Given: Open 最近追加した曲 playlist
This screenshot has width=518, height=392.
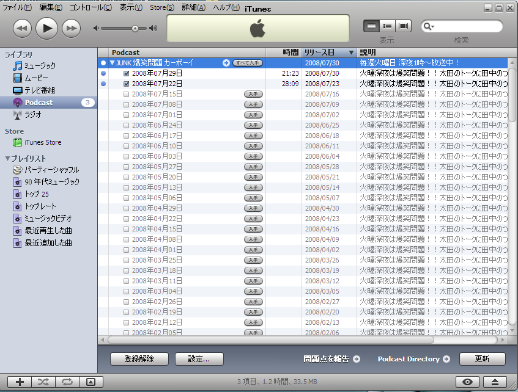Looking at the screenshot, I should coord(42,243).
